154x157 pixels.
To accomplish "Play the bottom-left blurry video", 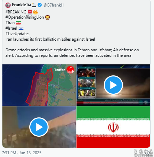I will (x=39, y=127).
